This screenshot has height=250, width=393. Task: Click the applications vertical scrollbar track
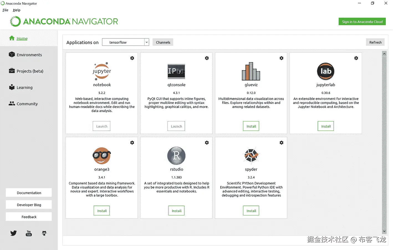[x=384, y=142]
